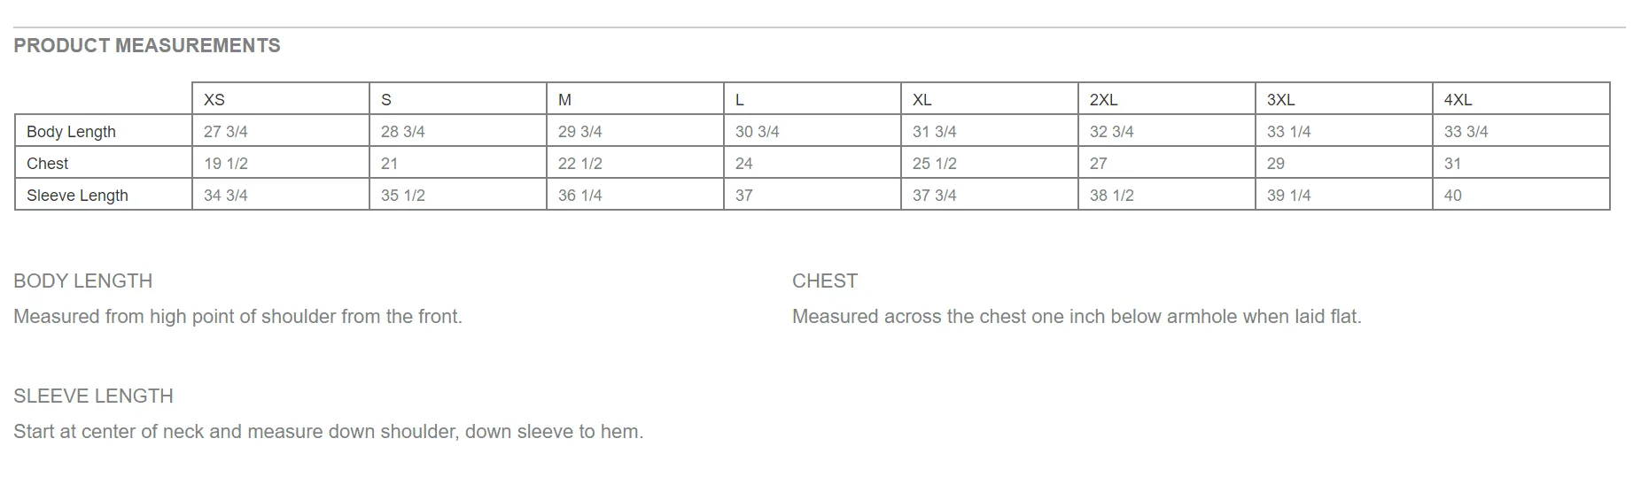This screenshot has height=477, width=1633.
Task: Click the BODY LENGTH description heading
Action: click(83, 281)
